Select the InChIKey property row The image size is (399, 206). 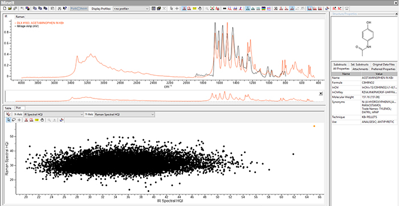click(x=364, y=92)
